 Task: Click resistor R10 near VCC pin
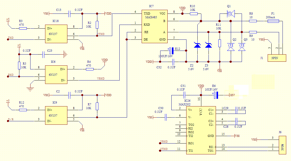pyautogui.click(x=194, y=14)
